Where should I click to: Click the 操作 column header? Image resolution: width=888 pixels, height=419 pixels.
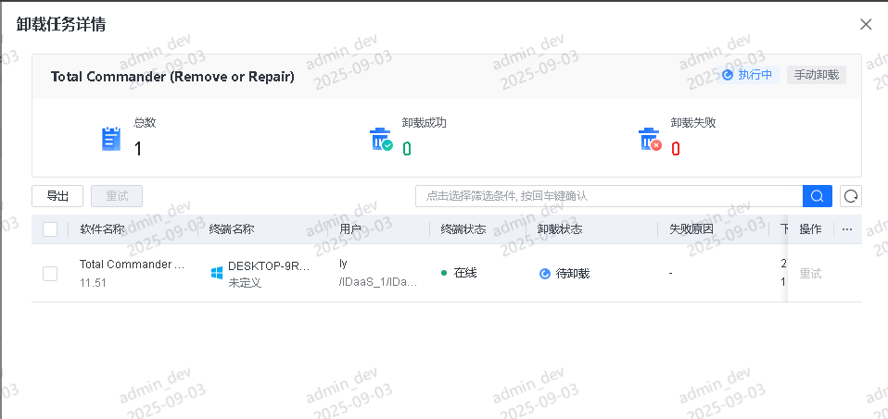pyautogui.click(x=810, y=229)
